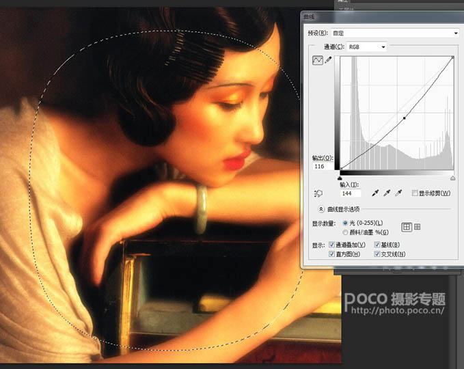The image size is (464, 369).
Task: Click the white point slider under the histogram
Action: [x=452, y=178]
